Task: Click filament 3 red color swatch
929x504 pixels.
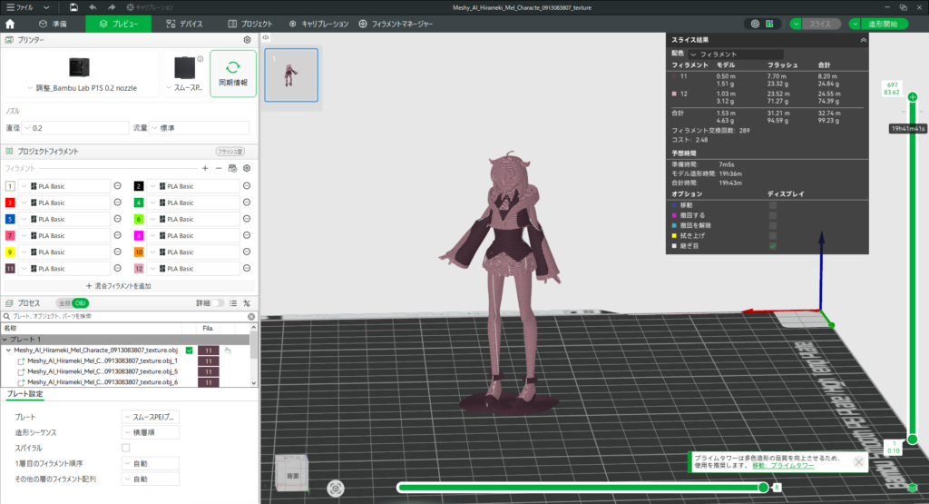Action: point(9,203)
